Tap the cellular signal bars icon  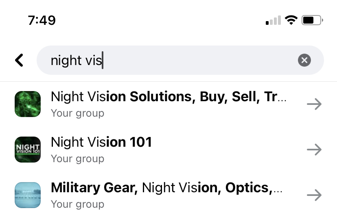[x=273, y=20]
